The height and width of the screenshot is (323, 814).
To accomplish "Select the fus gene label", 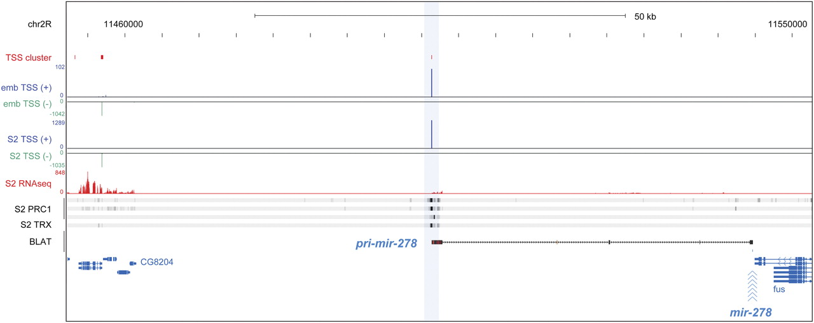I will [779, 289].
